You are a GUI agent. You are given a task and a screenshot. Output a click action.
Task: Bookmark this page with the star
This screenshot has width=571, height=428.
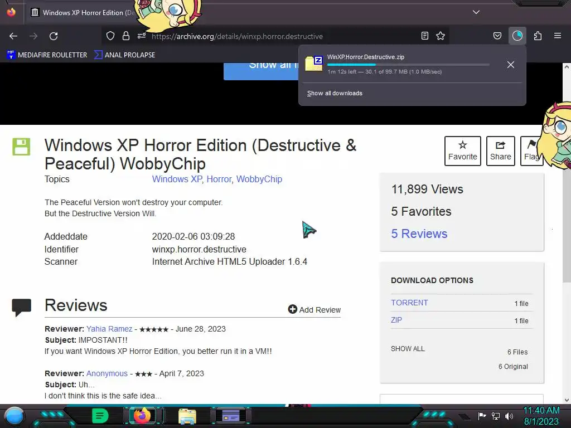(x=441, y=36)
